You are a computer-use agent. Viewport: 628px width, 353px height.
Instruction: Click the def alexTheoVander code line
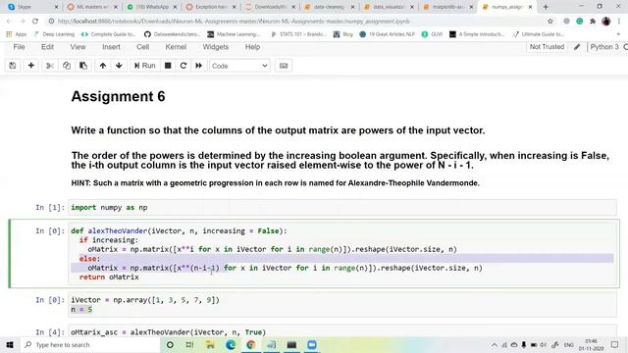click(179, 231)
